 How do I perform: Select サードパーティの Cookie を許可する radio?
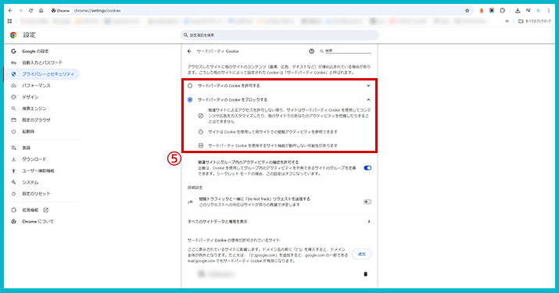click(190, 86)
